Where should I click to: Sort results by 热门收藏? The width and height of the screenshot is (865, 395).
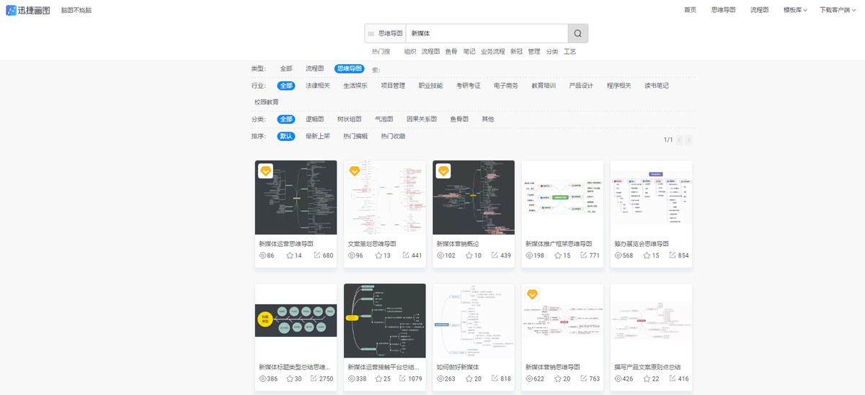393,136
